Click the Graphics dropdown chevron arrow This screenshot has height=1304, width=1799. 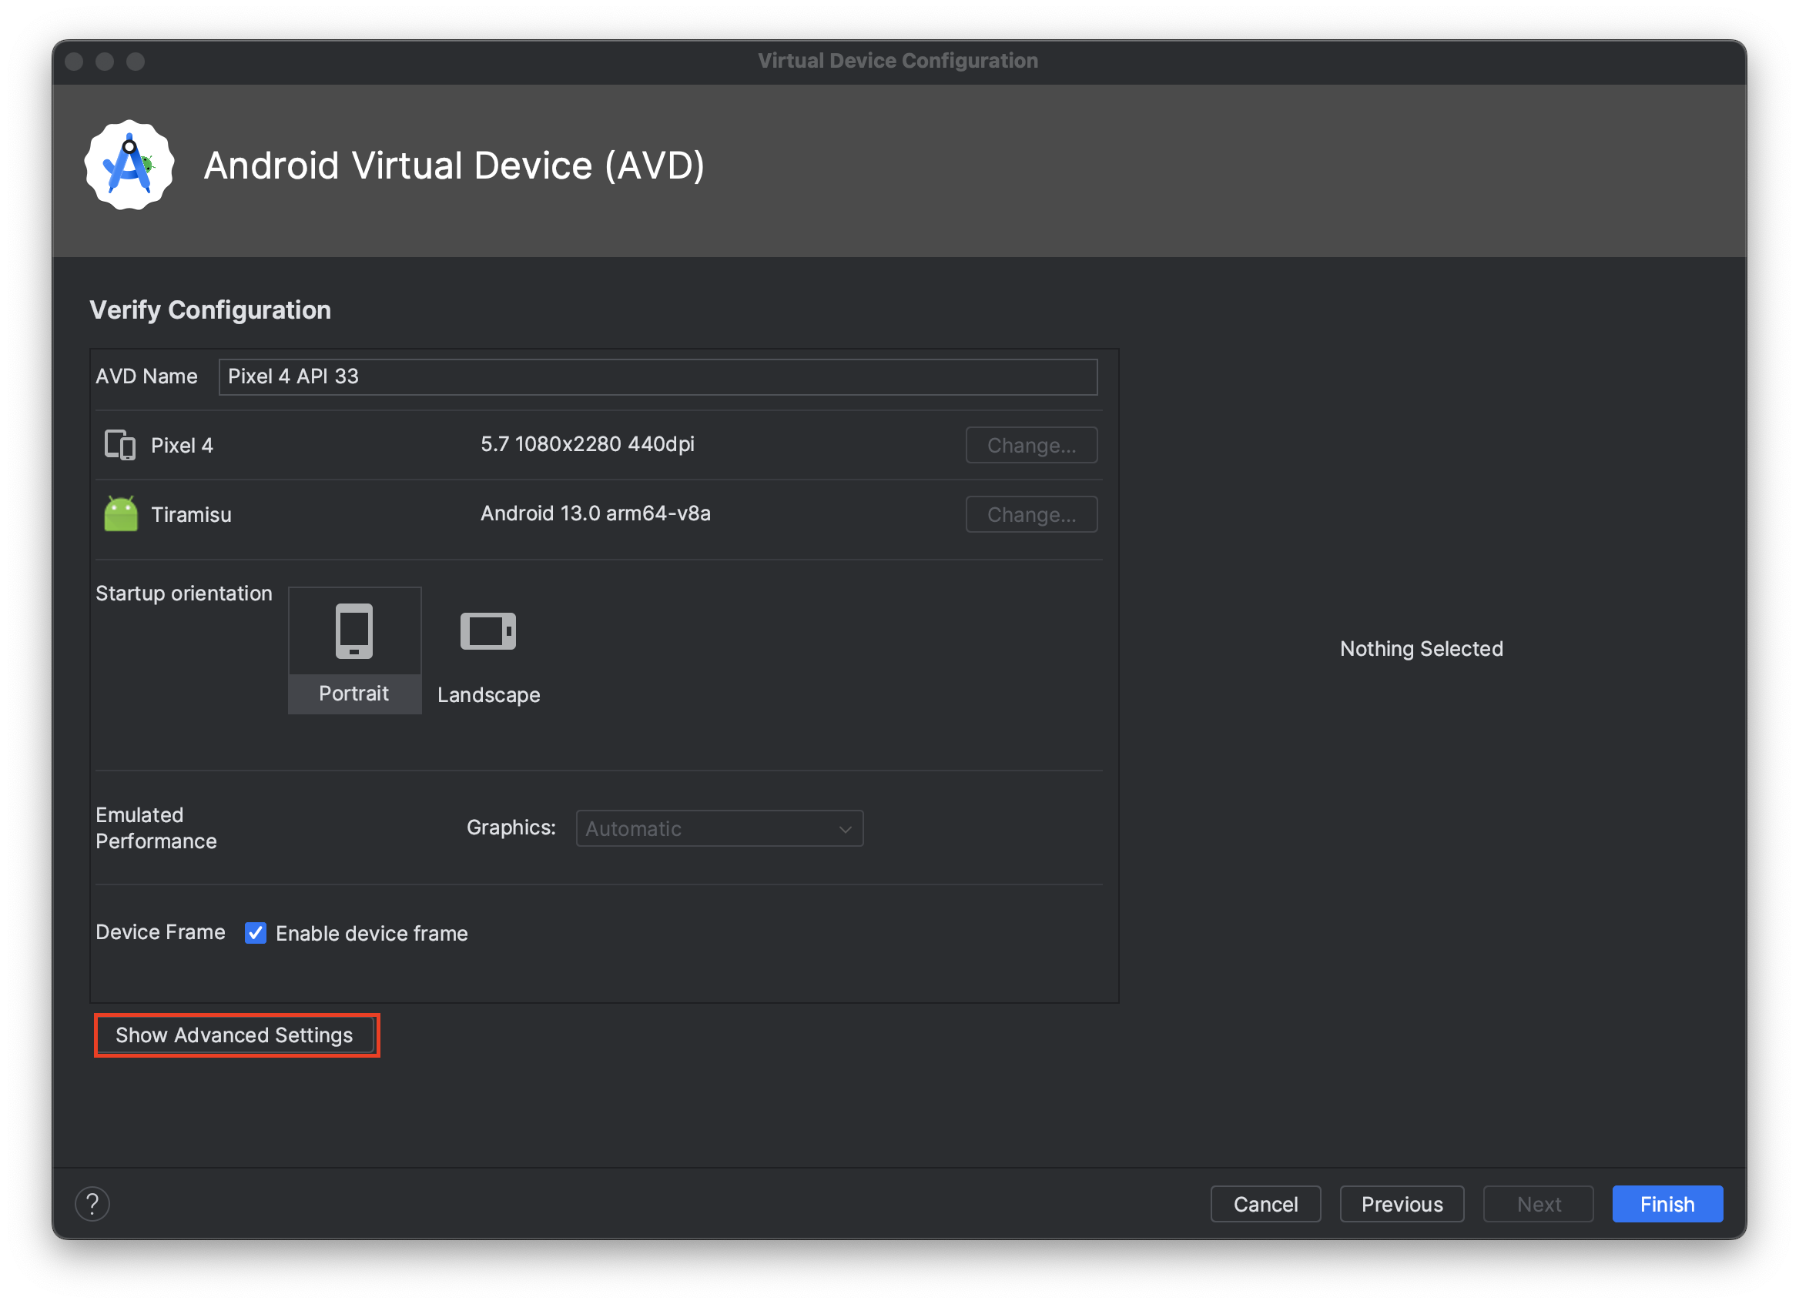[845, 829]
